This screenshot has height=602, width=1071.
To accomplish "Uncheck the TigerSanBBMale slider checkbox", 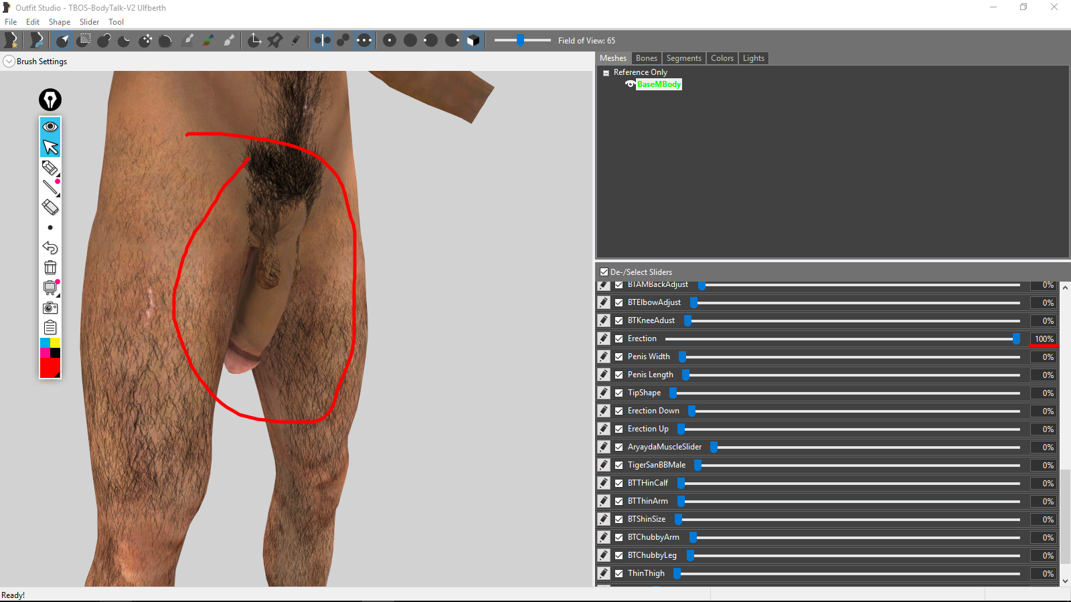I will 619,465.
